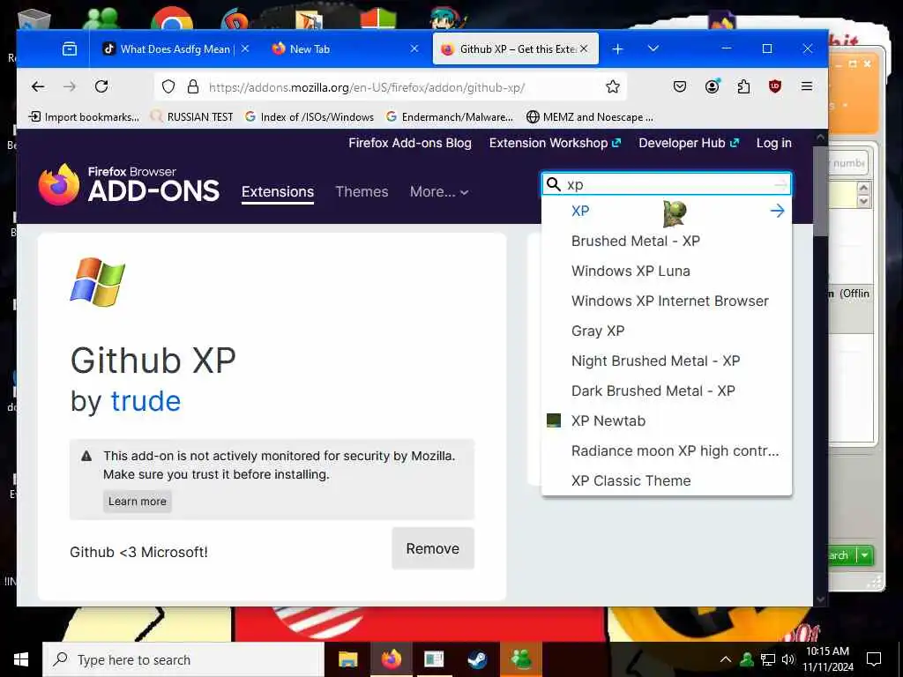Open a new tab with plus button

tap(617, 49)
